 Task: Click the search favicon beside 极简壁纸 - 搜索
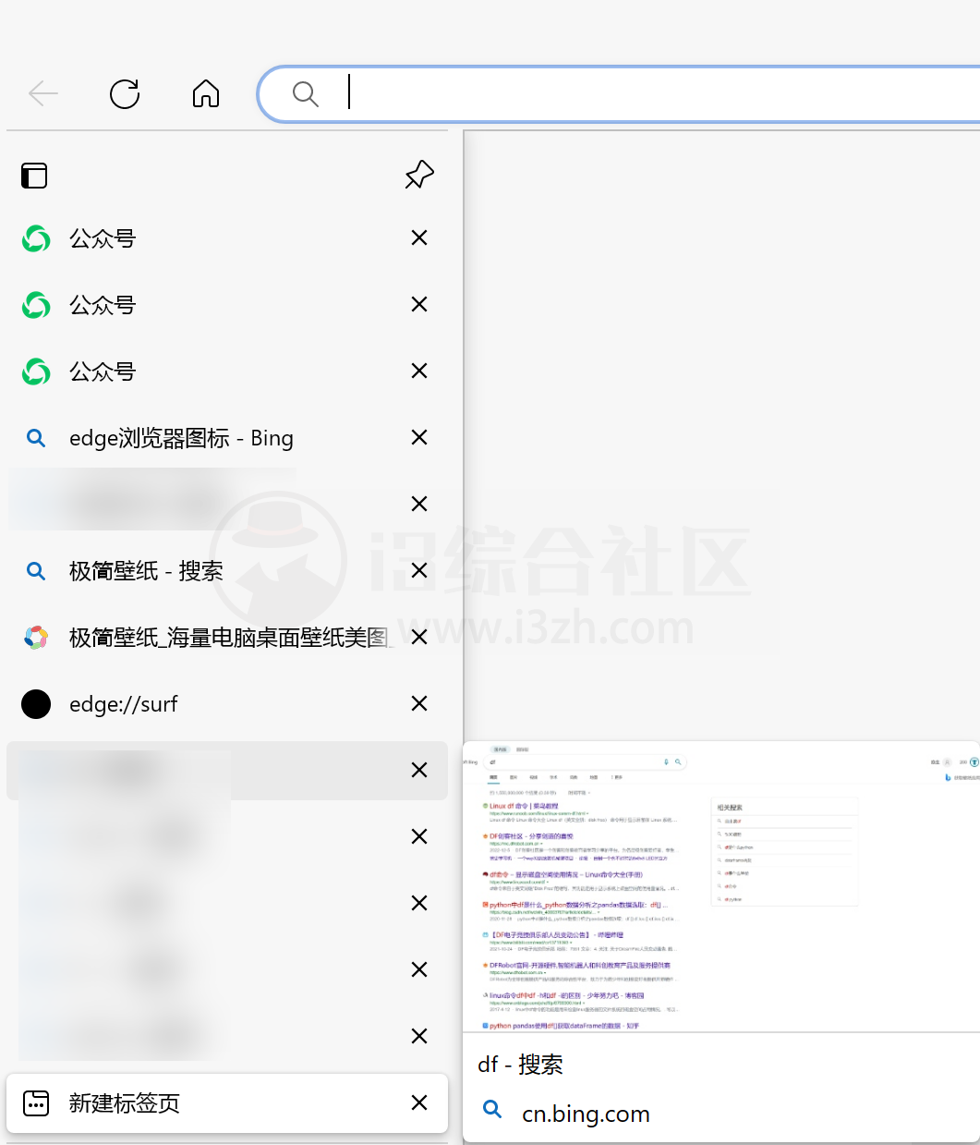pyautogui.click(x=36, y=571)
